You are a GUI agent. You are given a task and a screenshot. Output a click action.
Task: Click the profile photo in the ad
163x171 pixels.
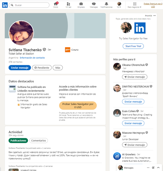[126, 28]
